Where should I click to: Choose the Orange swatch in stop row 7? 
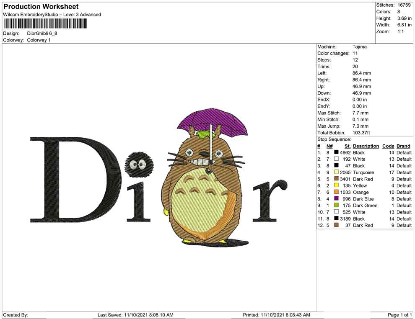pos(336,192)
